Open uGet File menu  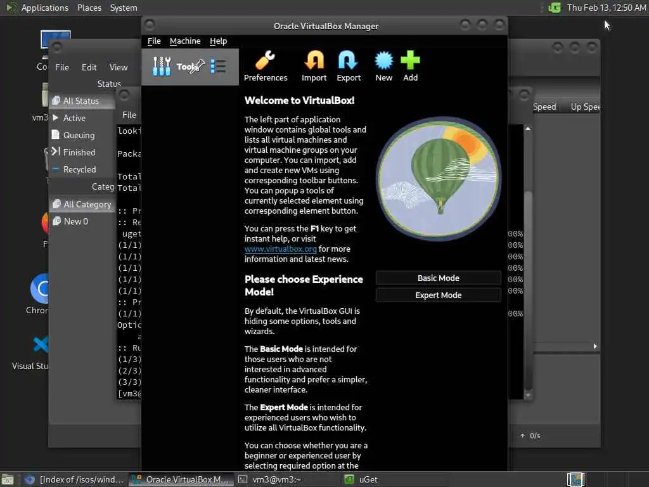62,67
